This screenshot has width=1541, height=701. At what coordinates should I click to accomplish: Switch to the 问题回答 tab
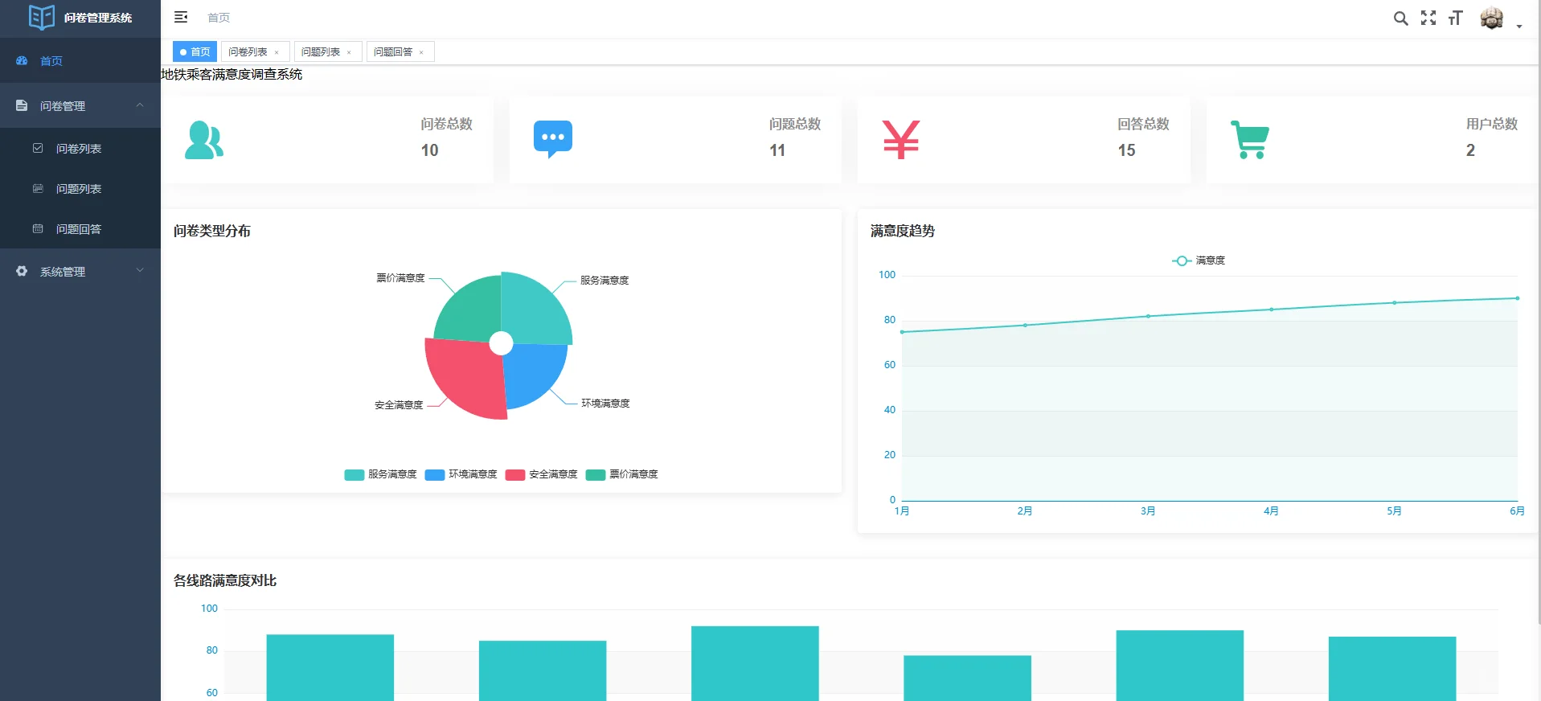click(393, 51)
